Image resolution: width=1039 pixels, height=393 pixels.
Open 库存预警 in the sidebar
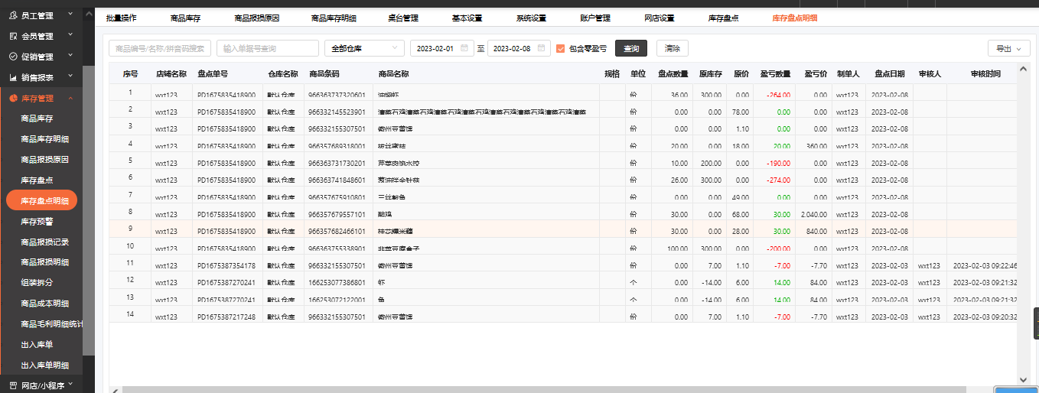pos(37,221)
